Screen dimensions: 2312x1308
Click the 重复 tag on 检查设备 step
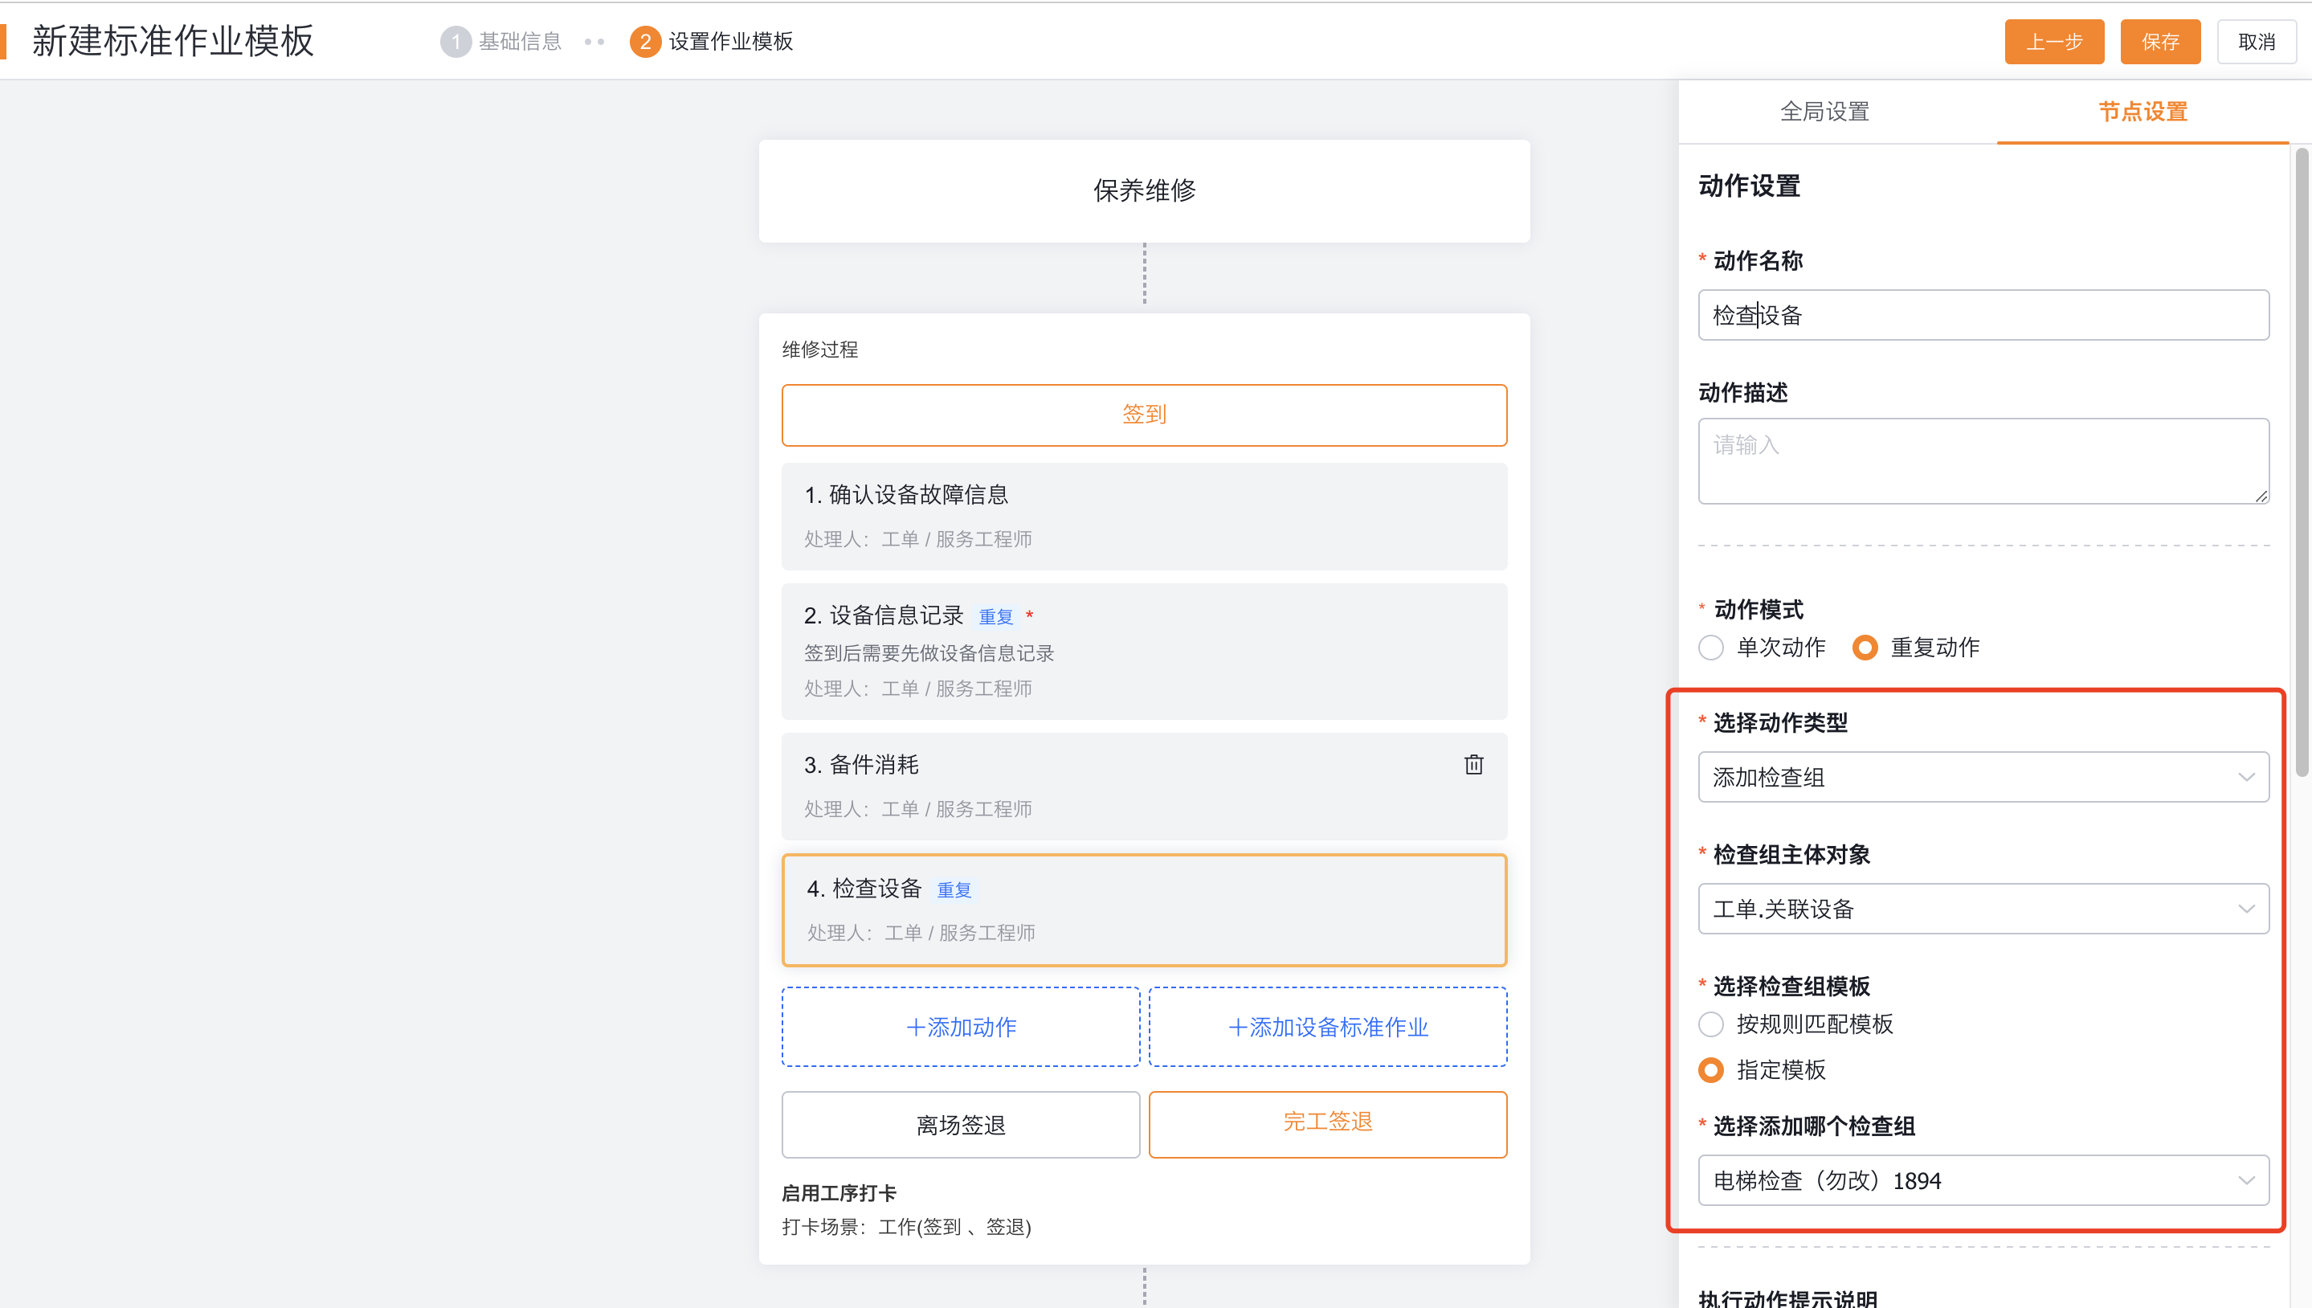(954, 889)
